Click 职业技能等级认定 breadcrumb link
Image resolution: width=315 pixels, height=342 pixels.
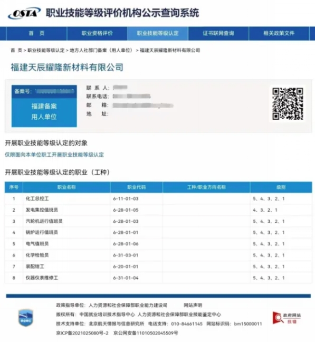tap(46, 50)
